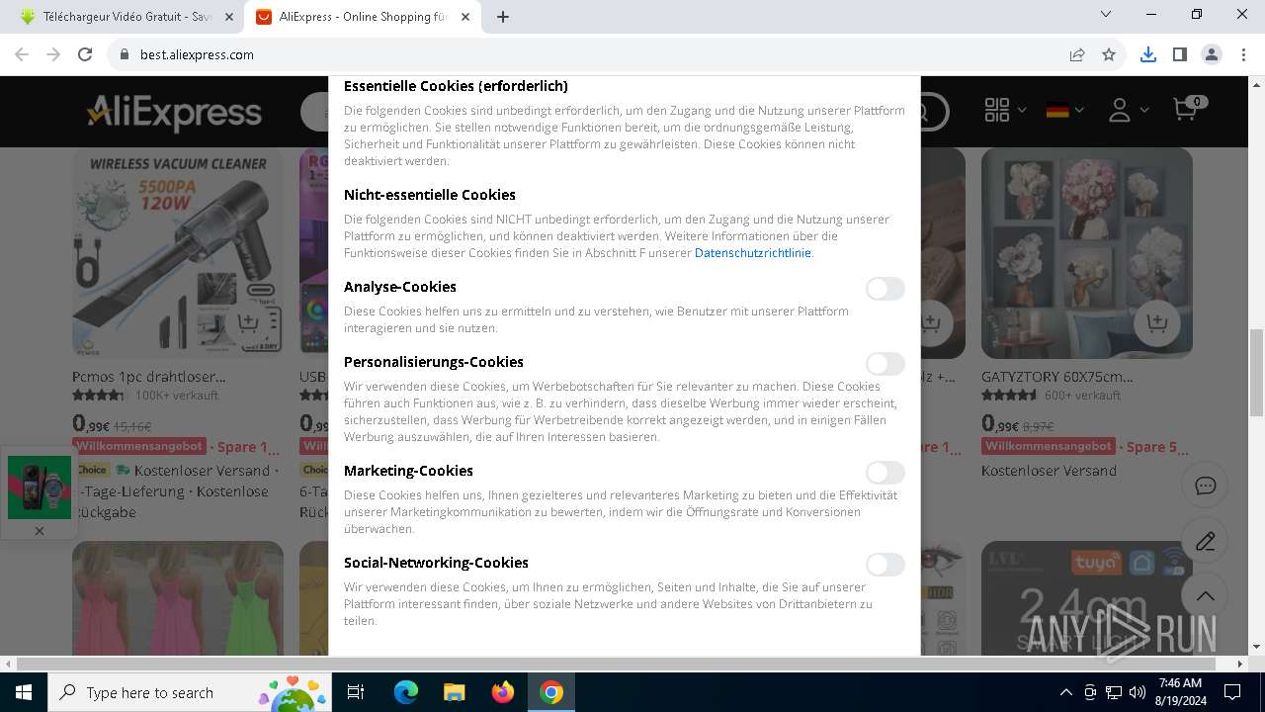Open GATYZTORY 60X75cm product title

point(1057,377)
